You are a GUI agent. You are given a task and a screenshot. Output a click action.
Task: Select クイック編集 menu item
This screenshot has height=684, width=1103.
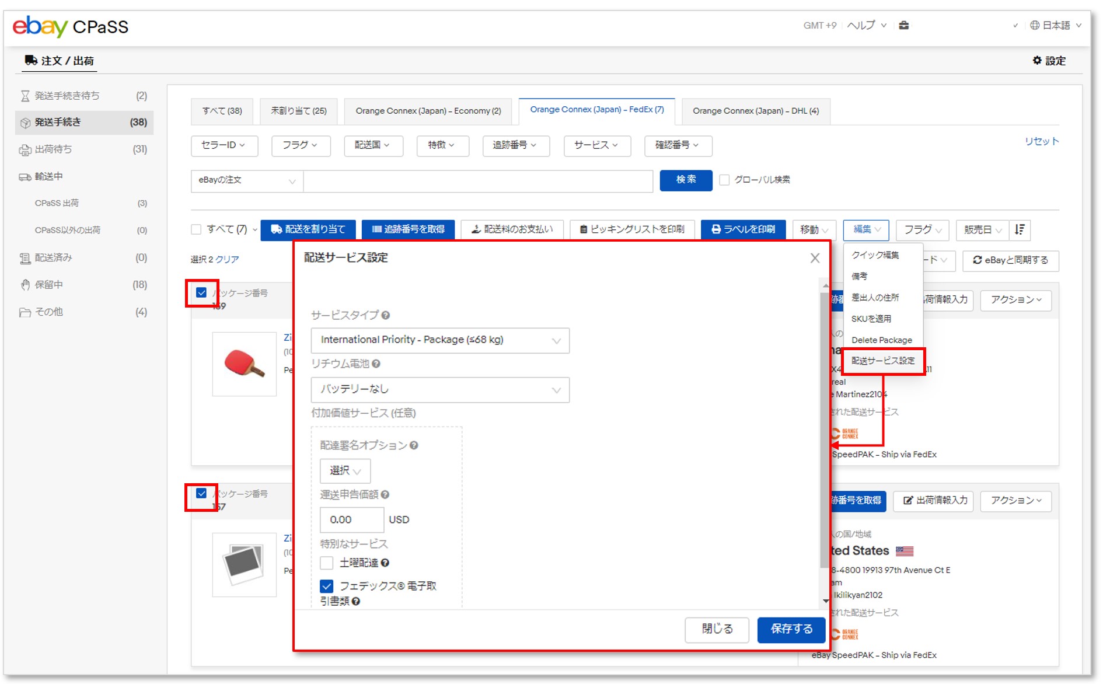875,255
